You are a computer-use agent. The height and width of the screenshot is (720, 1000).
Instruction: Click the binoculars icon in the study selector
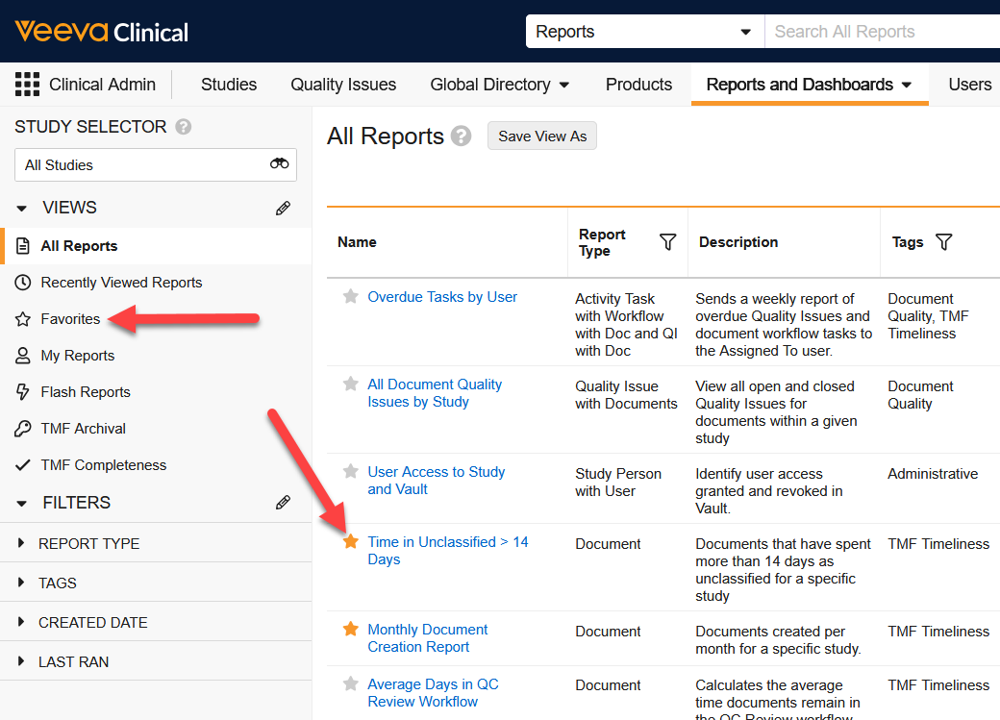coord(279,164)
